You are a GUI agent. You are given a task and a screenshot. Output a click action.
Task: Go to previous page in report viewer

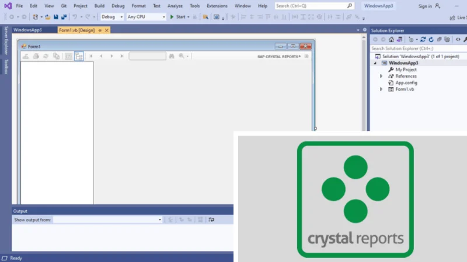101,56
